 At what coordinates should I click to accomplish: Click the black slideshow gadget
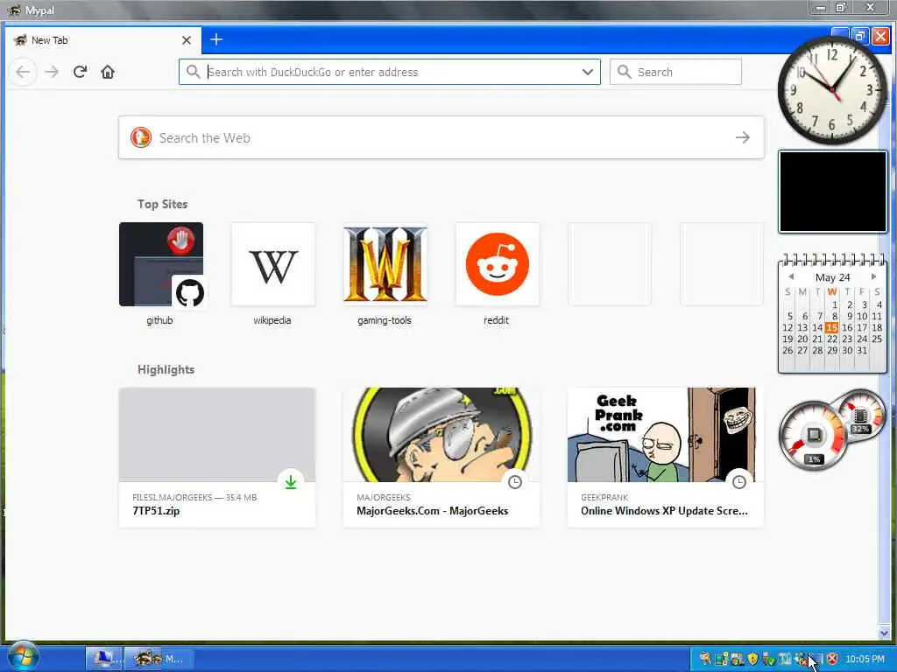point(832,192)
